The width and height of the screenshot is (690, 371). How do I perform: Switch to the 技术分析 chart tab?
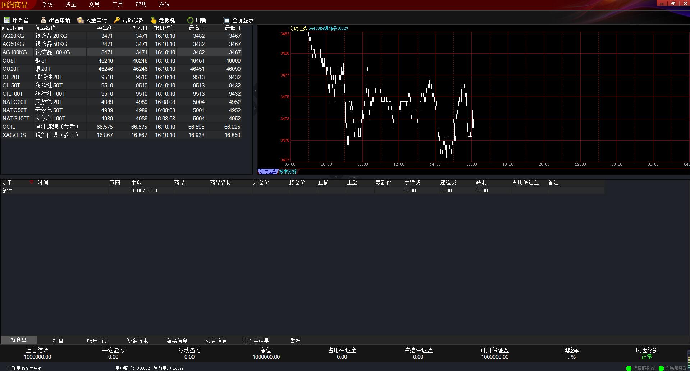pyautogui.click(x=288, y=171)
